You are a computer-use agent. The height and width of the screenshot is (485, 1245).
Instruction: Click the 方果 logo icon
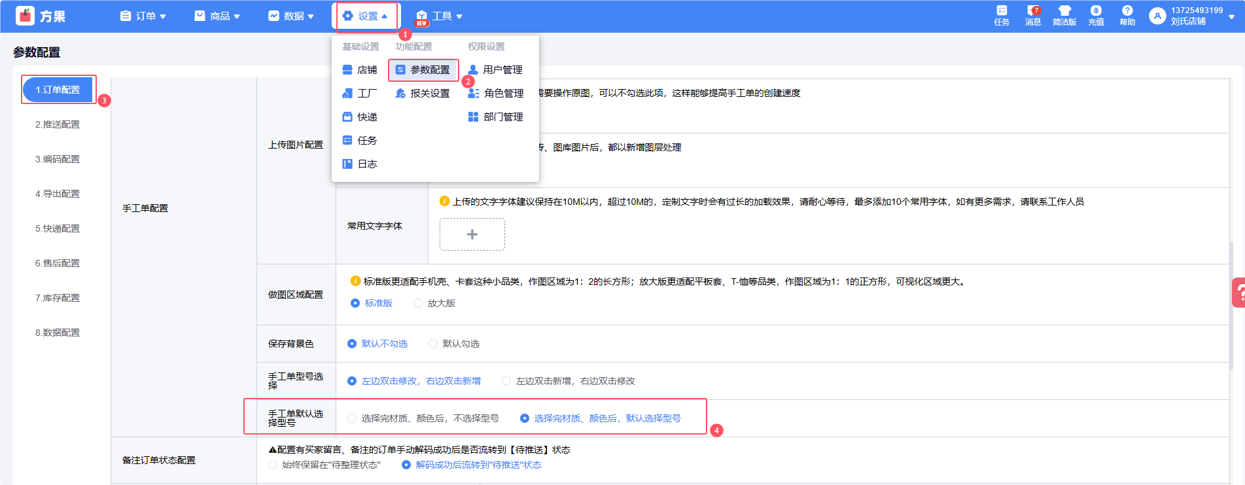(x=25, y=16)
